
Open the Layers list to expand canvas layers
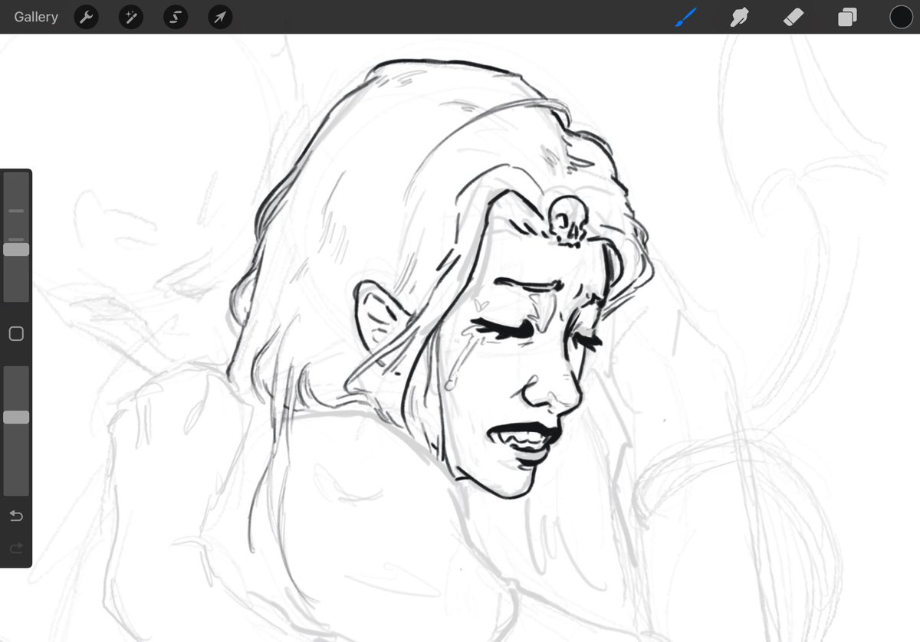tap(846, 16)
